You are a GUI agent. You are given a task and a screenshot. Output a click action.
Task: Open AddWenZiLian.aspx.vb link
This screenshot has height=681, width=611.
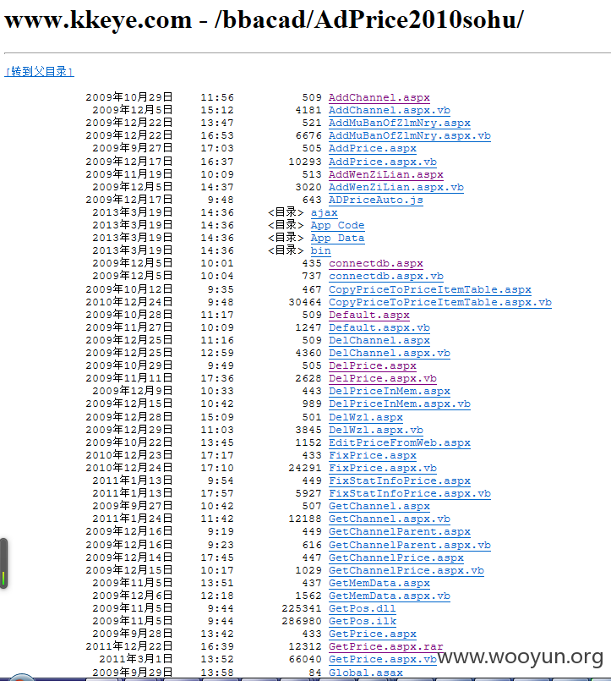point(396,187)
